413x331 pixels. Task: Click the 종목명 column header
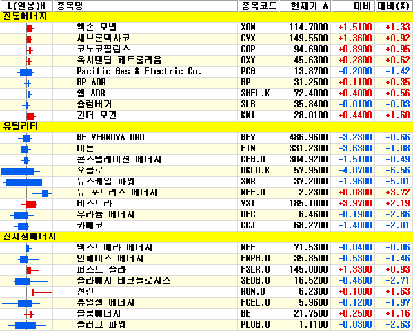click(x=145, y=6)
